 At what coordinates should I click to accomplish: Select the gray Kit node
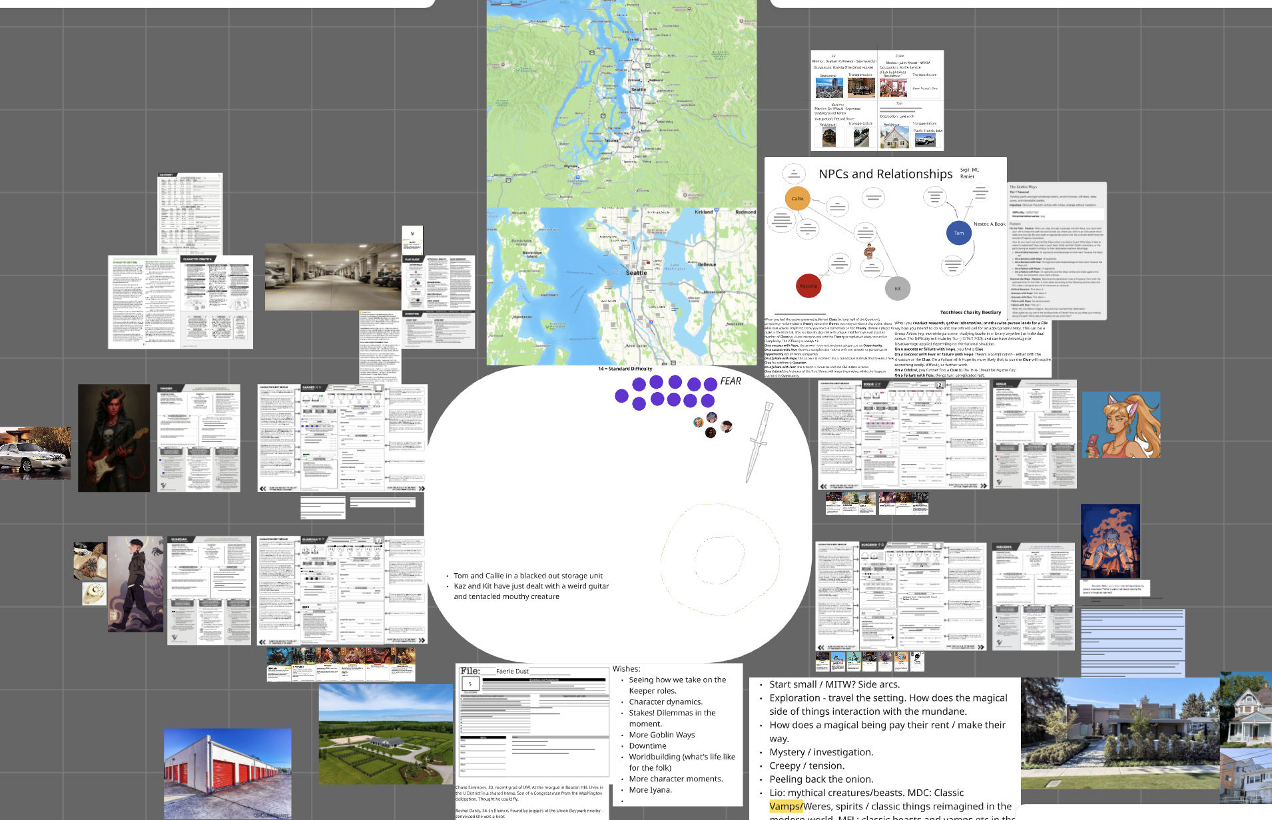point(898,289)
